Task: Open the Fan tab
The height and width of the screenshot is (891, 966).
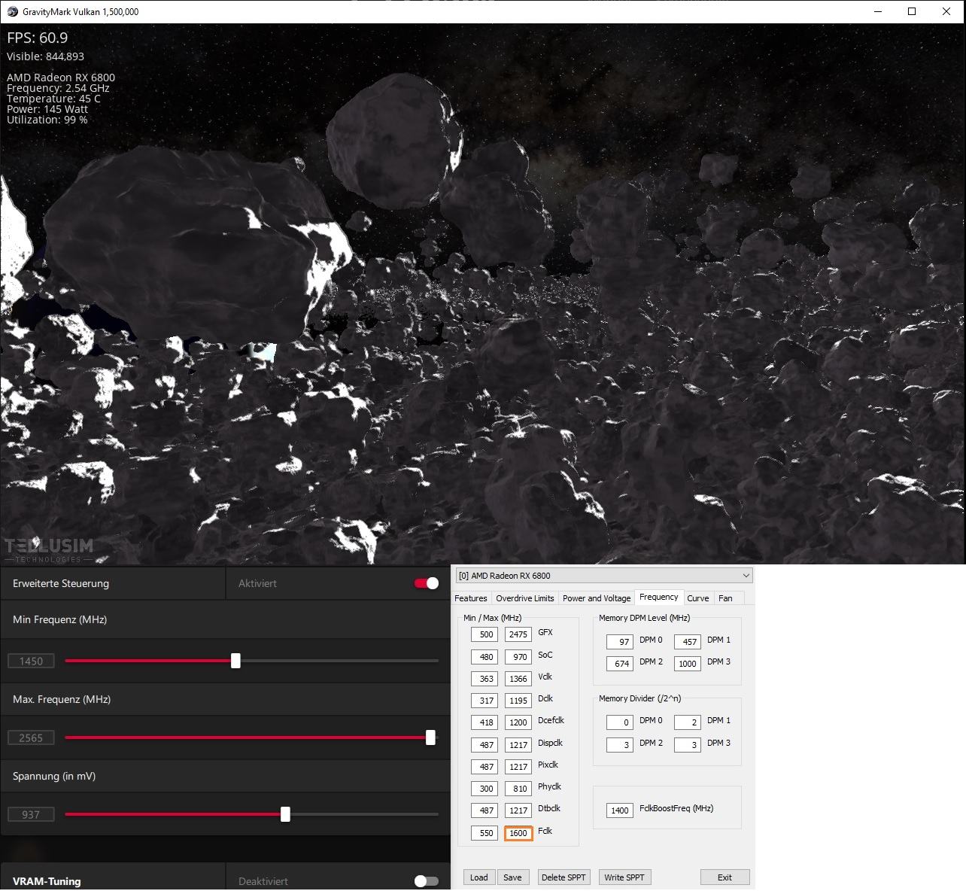Action: tap(725, 598)
